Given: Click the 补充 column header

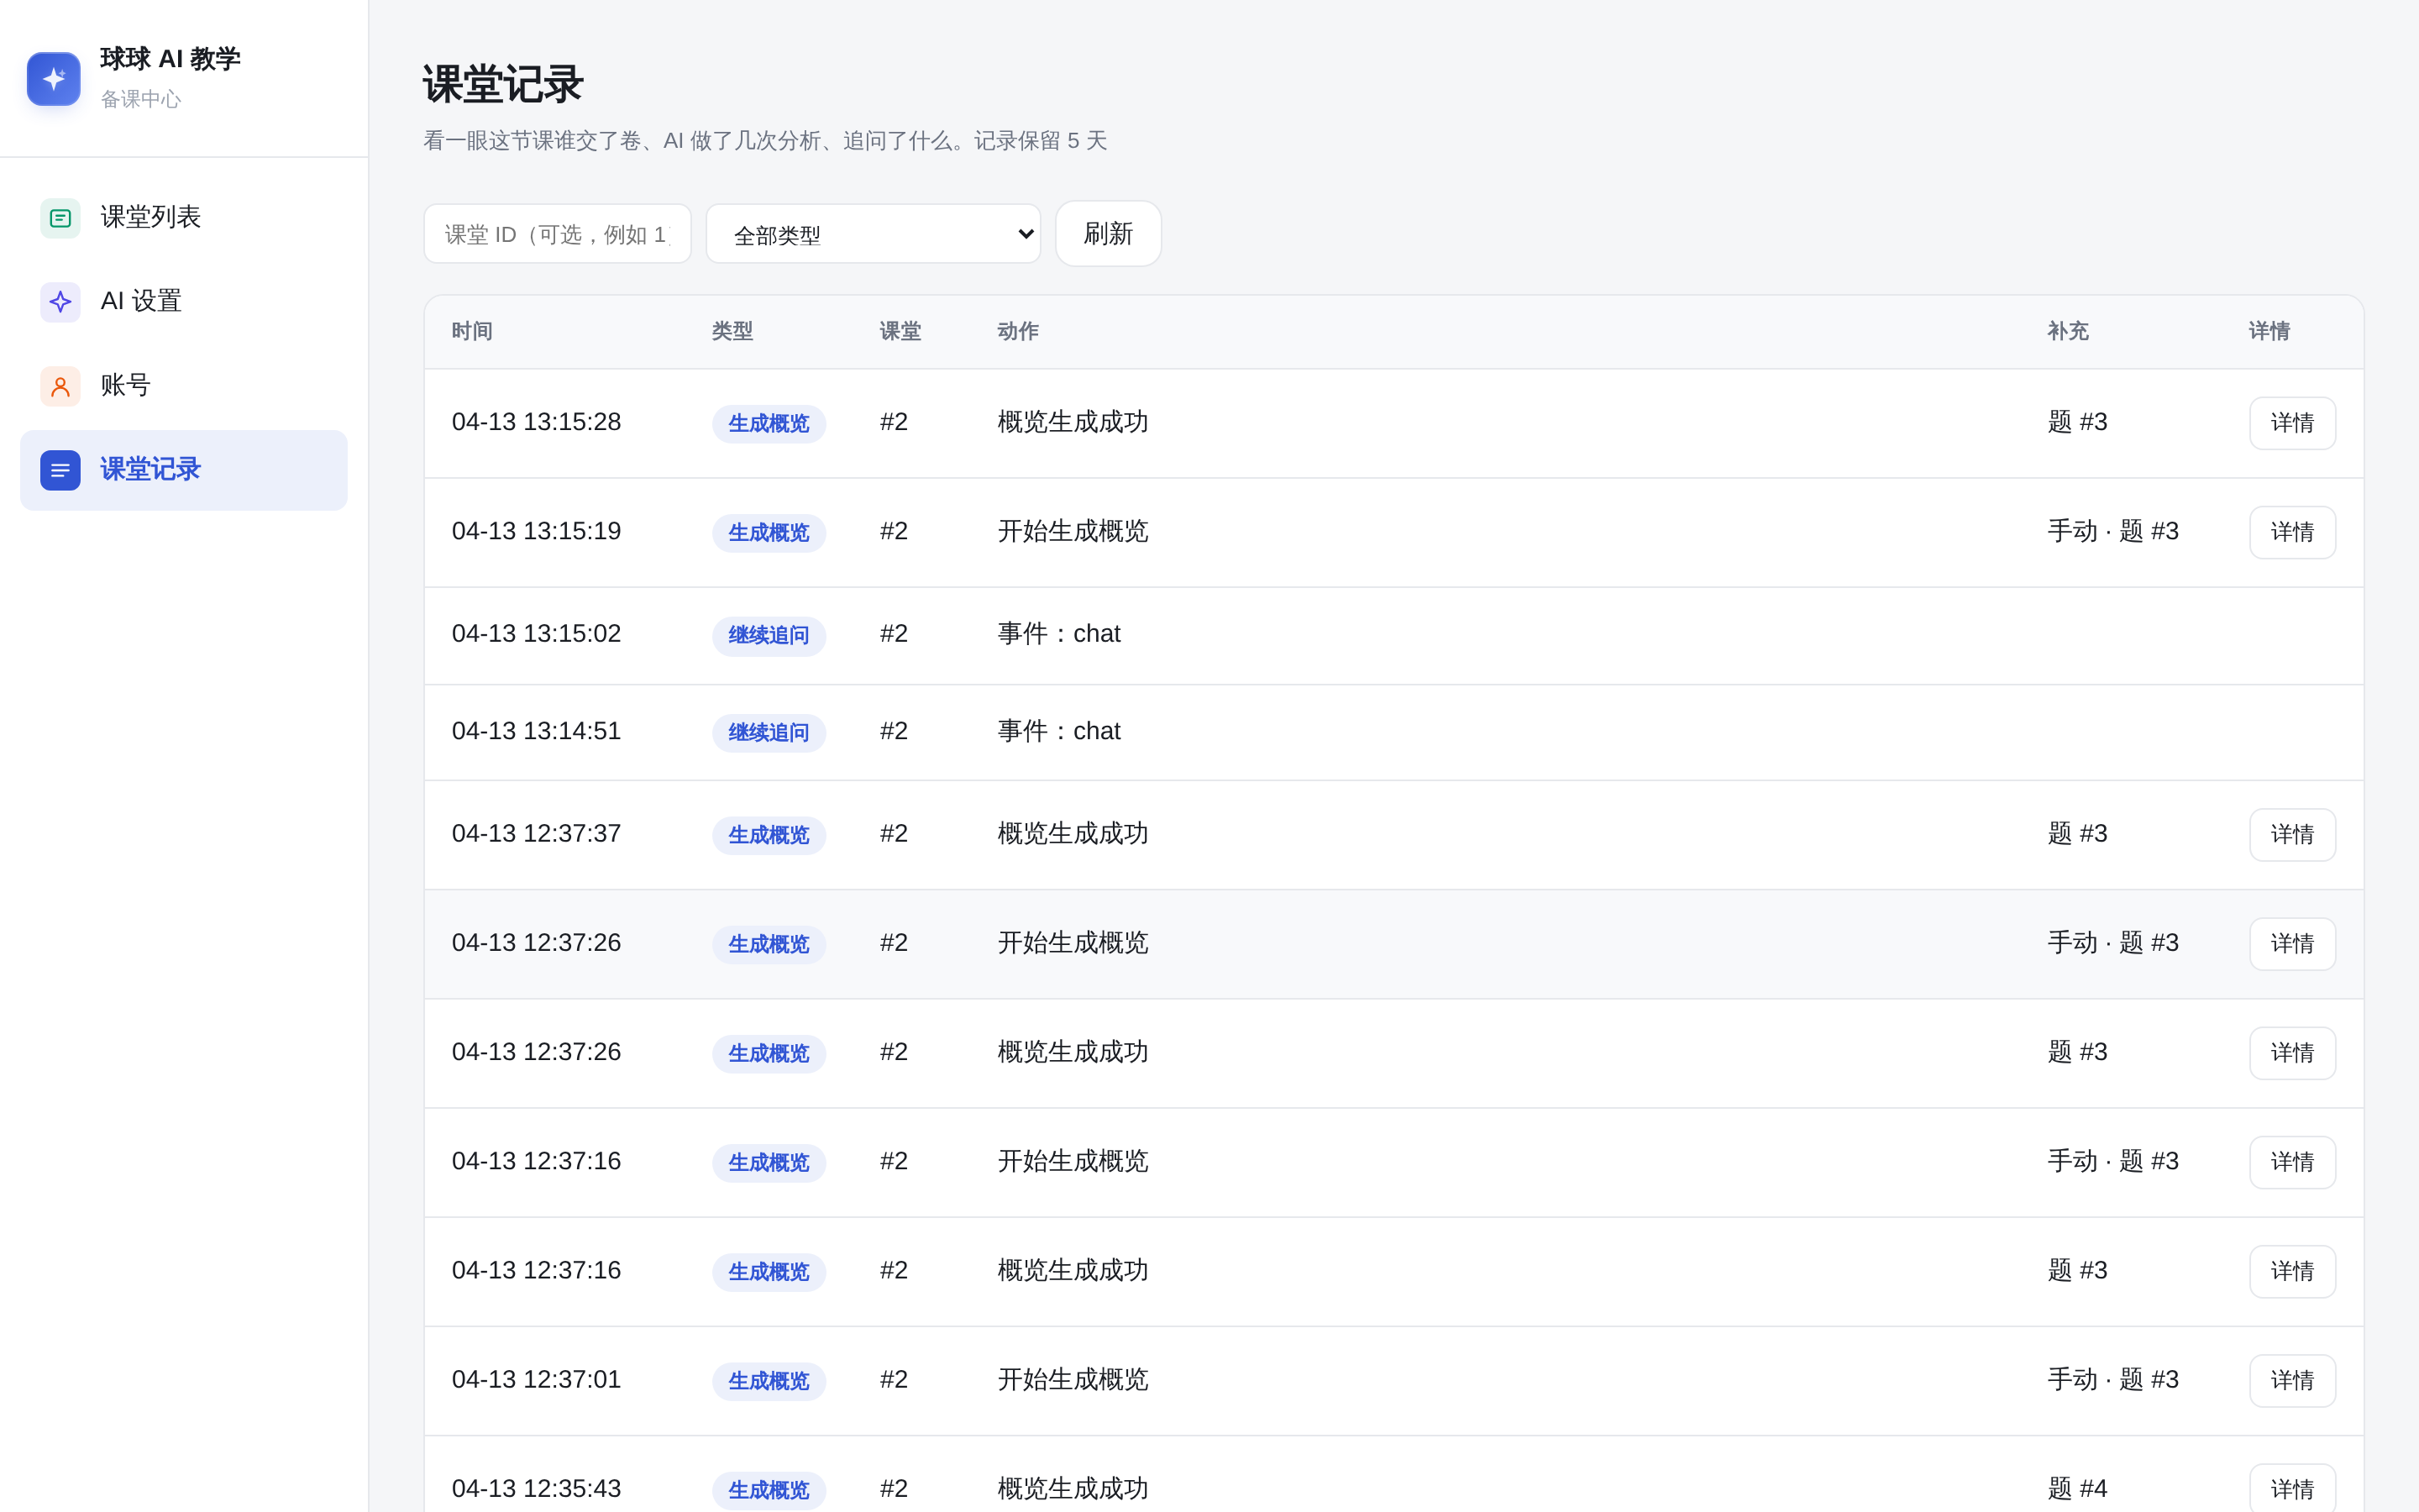Looking at the screenshot, I should [x=2068, y=332].
